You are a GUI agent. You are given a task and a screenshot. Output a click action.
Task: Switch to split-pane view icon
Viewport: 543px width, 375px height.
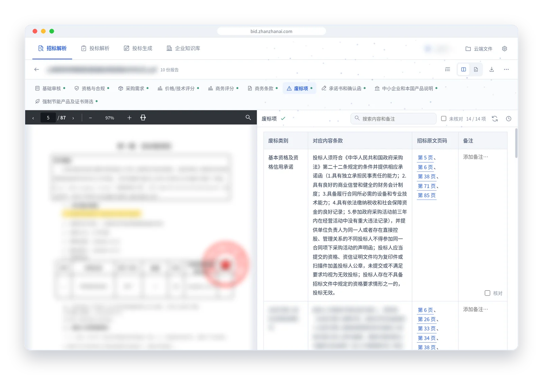464,70
